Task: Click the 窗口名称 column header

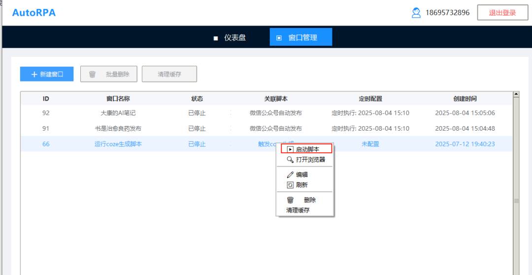Action: [118, 99]
